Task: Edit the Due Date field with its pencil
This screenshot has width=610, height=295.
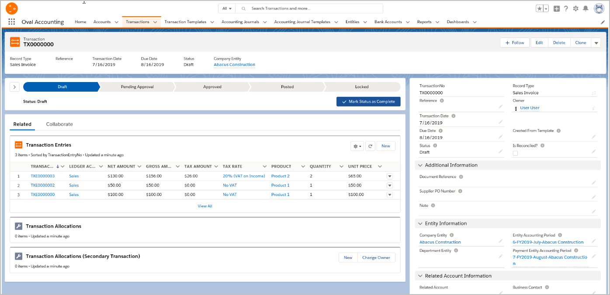Action: tap(500, 137)
